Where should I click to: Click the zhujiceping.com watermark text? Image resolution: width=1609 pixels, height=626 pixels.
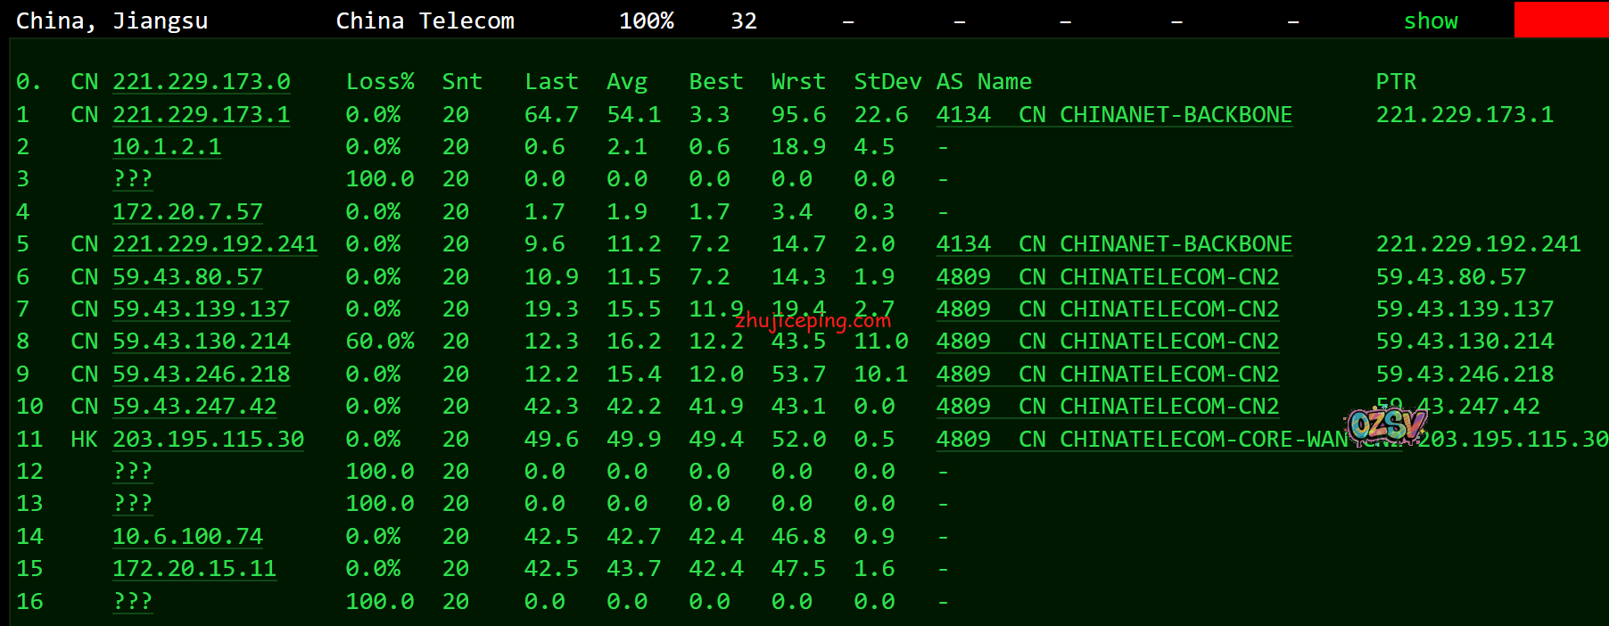813,321
